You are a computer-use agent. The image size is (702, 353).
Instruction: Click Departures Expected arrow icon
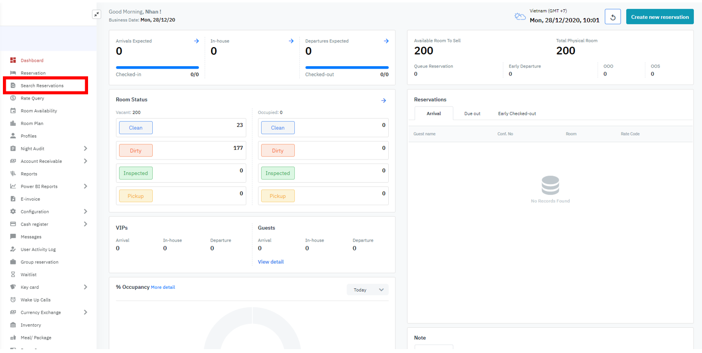386,41
